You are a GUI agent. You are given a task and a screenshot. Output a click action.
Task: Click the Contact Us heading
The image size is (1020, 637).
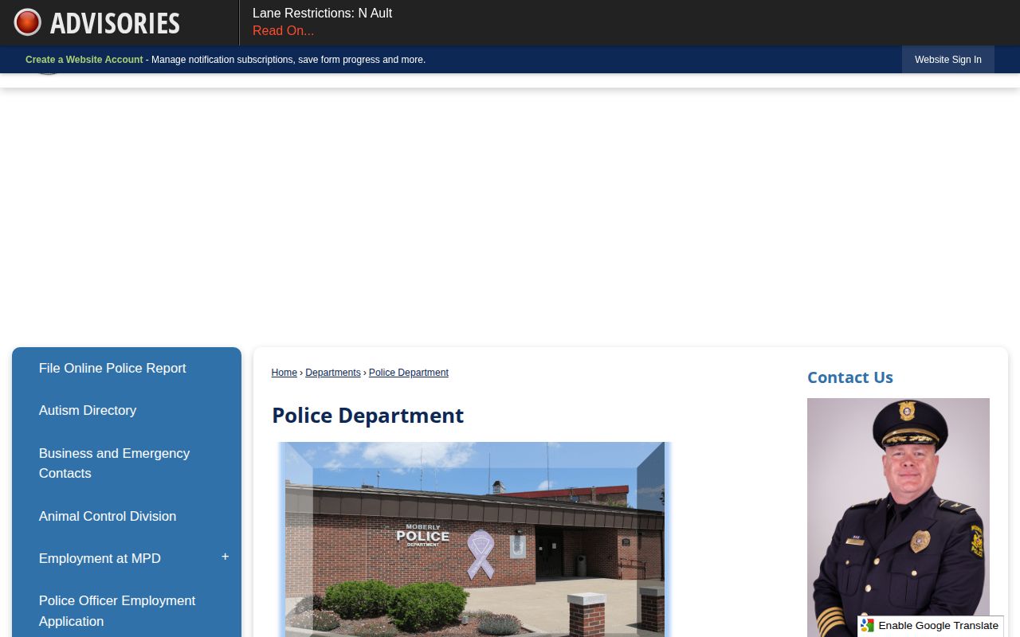(x=850, y=377)
